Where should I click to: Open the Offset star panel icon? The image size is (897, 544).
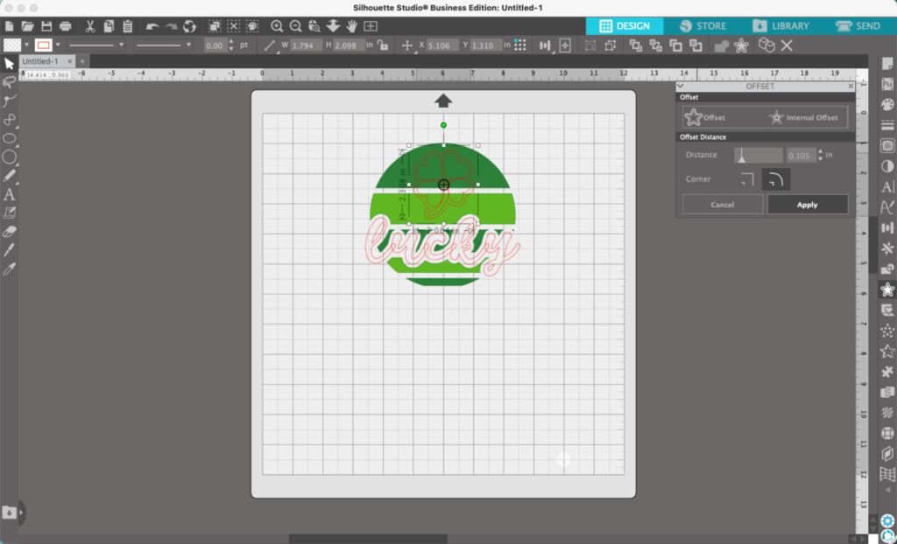click(887, 289)
